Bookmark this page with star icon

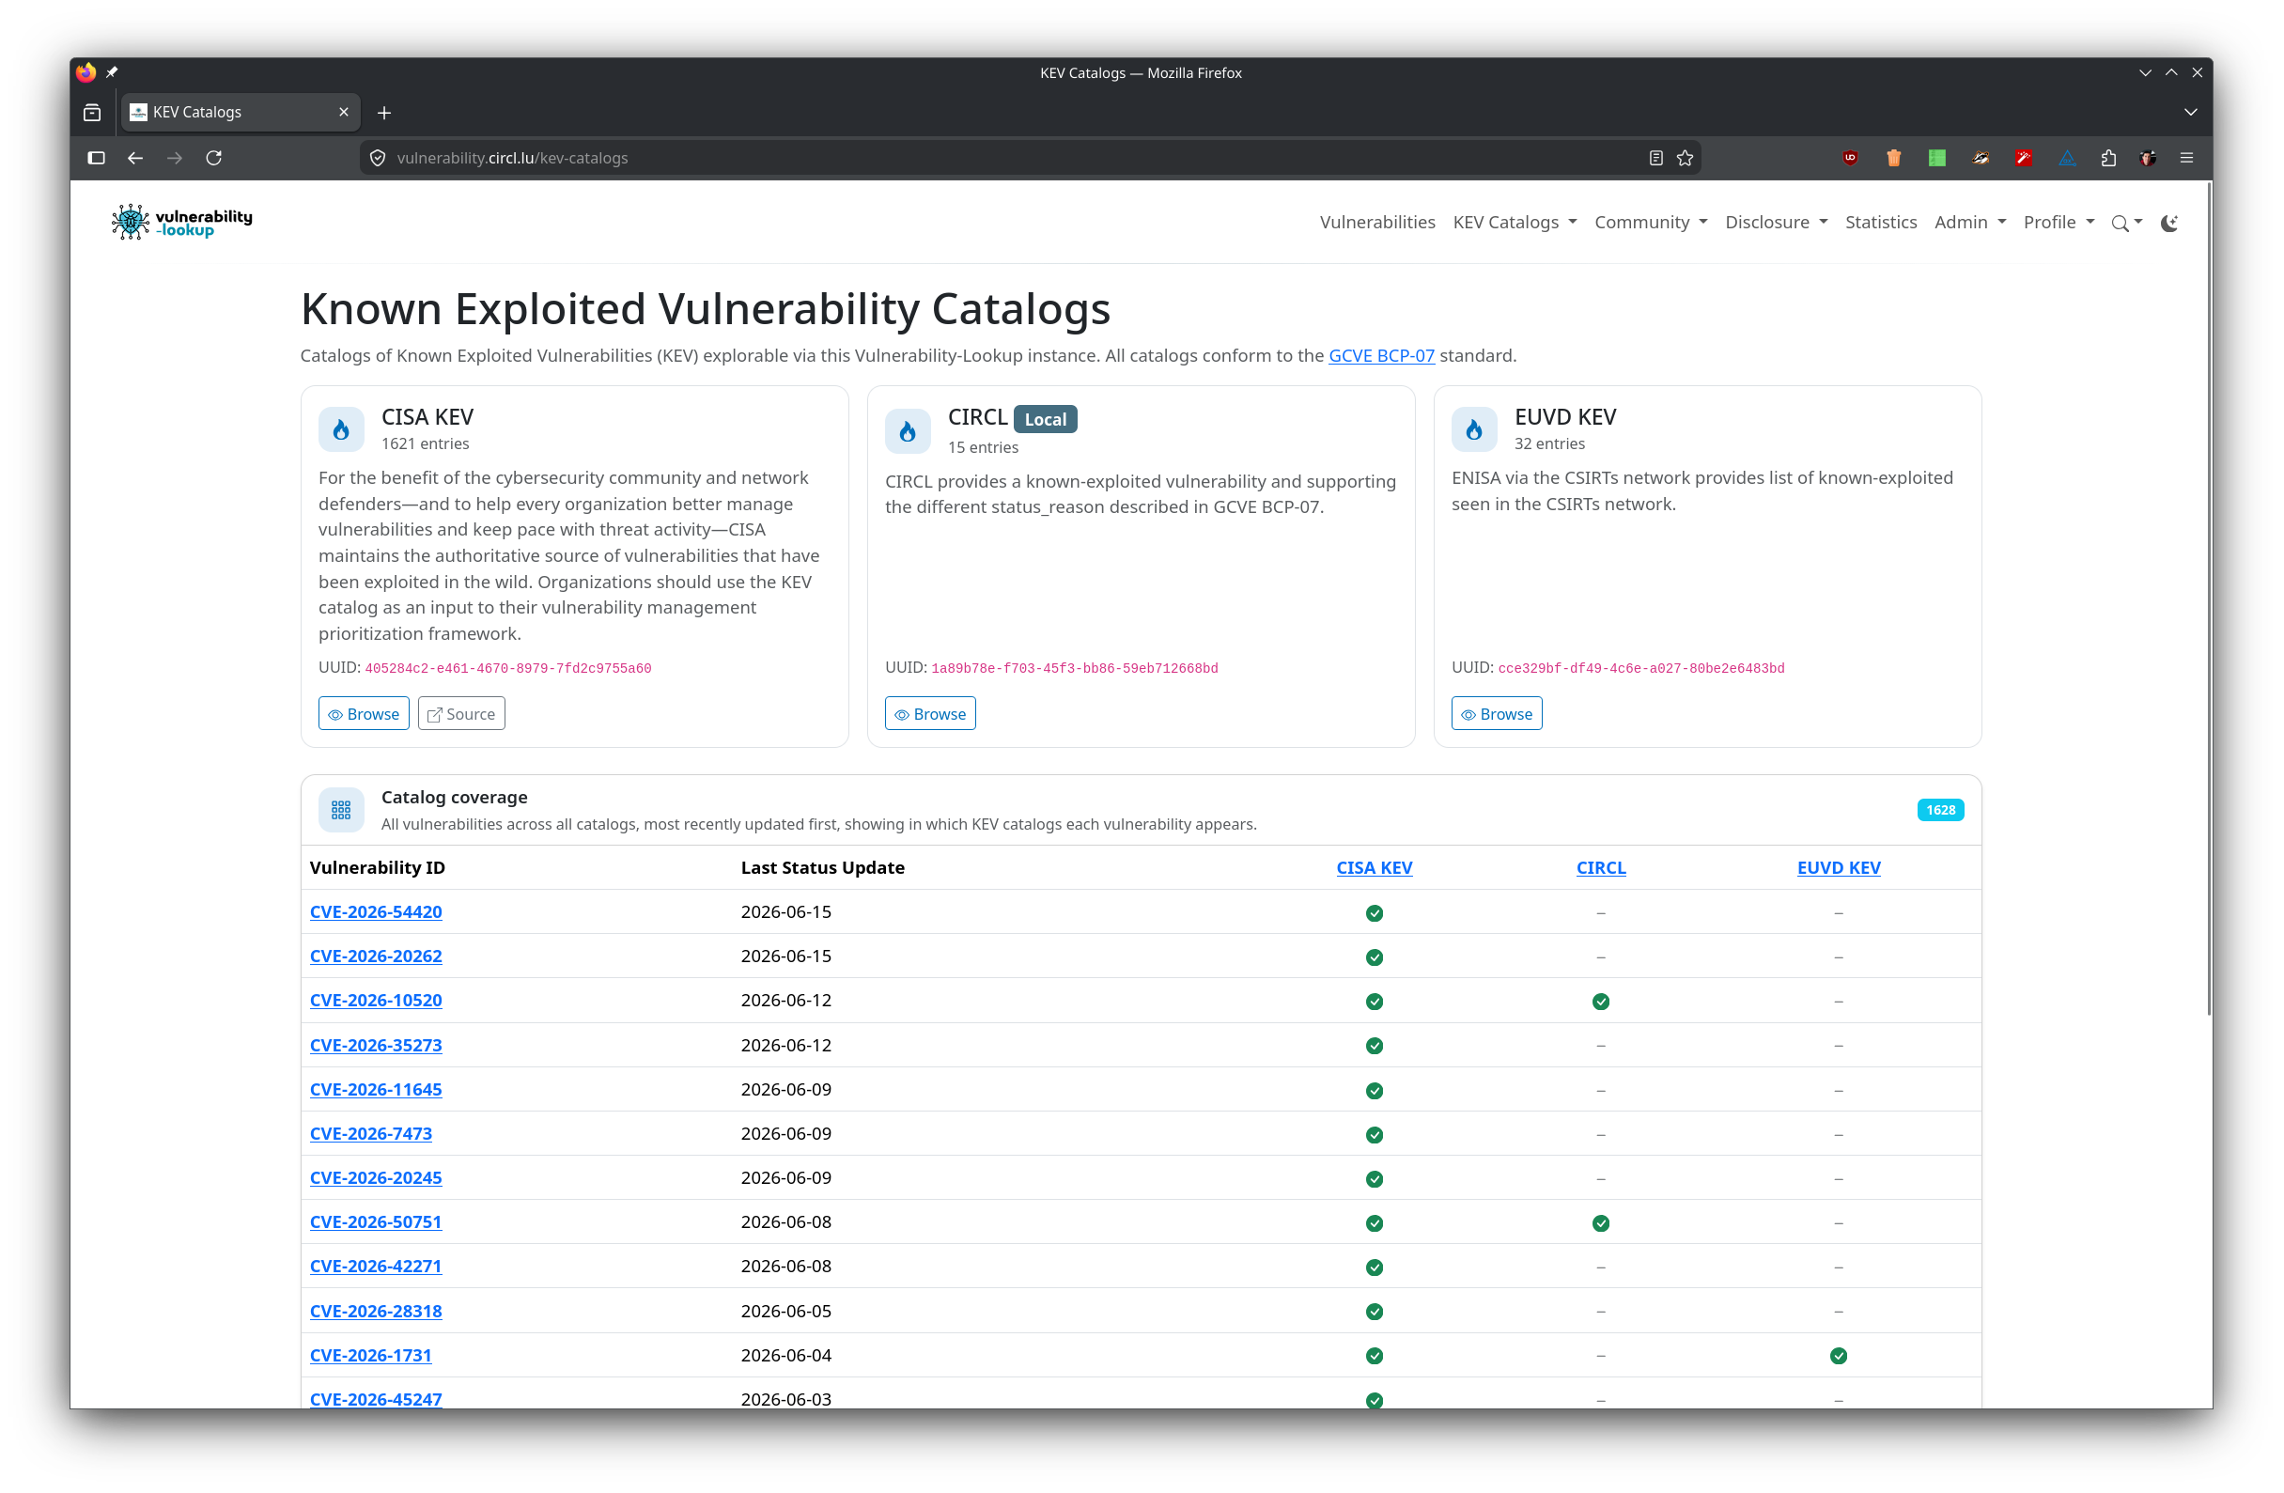click(x=1686, y=157)
